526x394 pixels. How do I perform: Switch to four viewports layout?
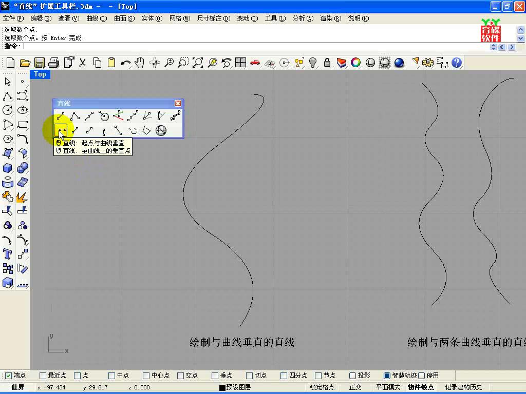point(240,63)
